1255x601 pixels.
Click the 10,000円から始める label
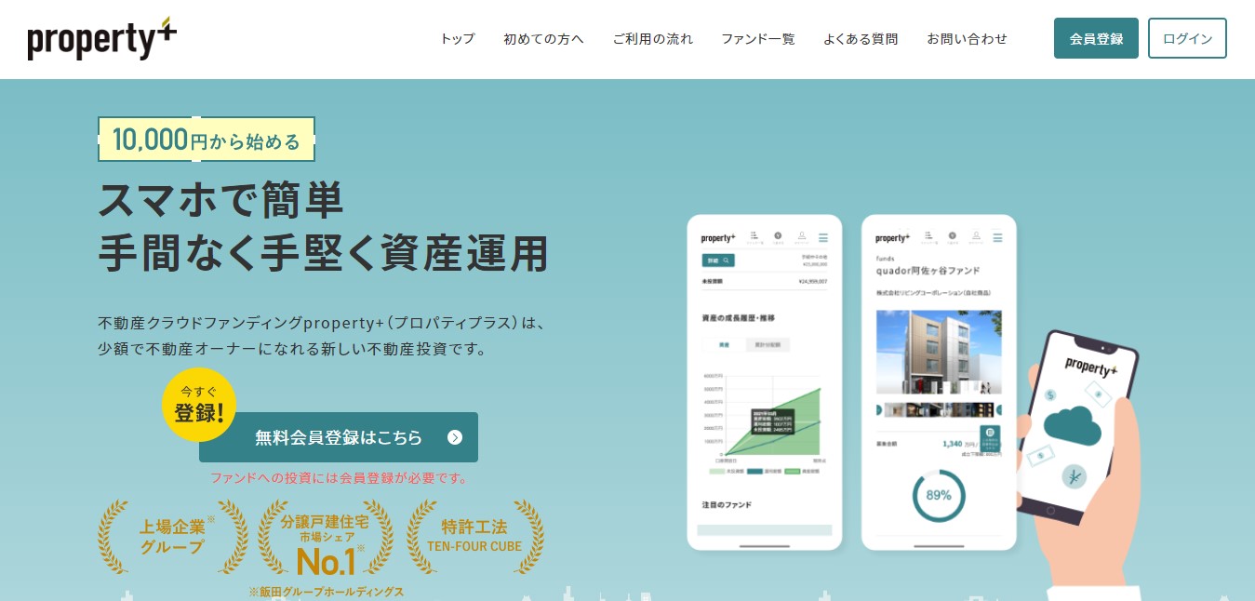207,140
